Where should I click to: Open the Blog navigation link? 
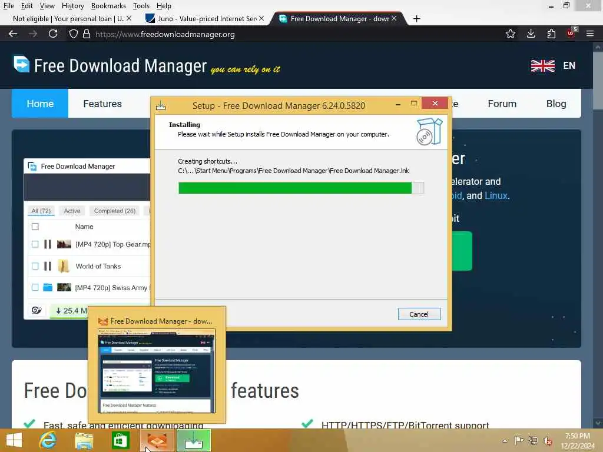pos(556,104)
